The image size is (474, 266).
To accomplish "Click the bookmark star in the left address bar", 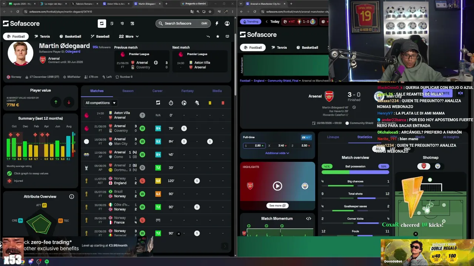I will click(x=210, y=11).
